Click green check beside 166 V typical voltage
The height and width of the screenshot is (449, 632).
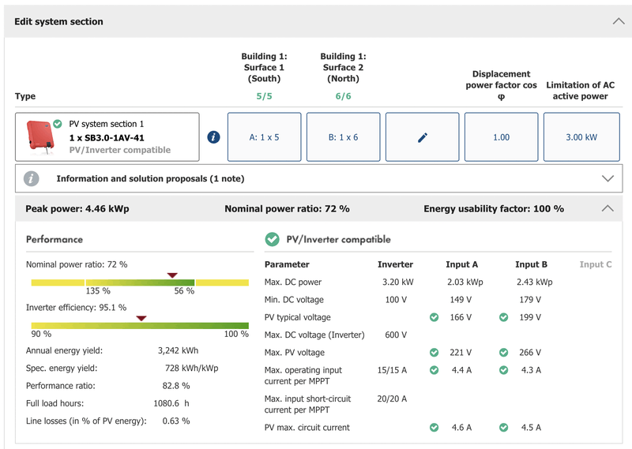pos(434,317)
